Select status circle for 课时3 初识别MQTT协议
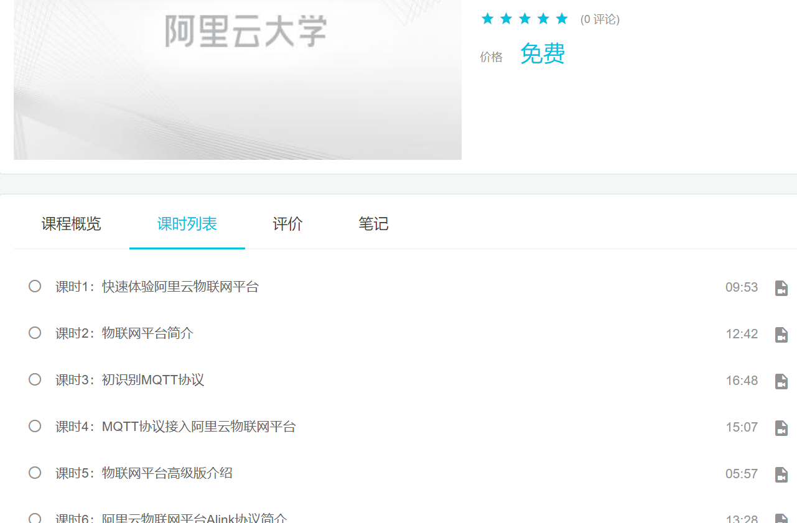 coord(35,379)
